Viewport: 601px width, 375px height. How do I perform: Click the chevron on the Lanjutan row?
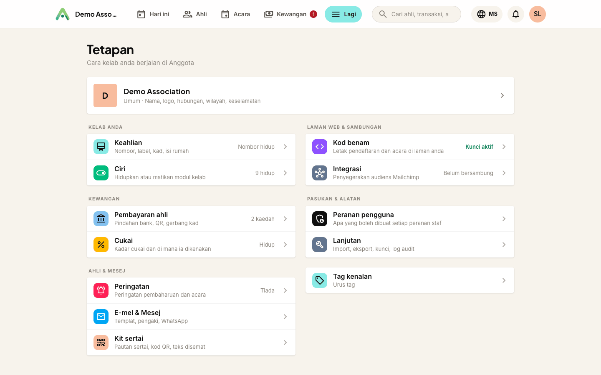tap(504, 245)
